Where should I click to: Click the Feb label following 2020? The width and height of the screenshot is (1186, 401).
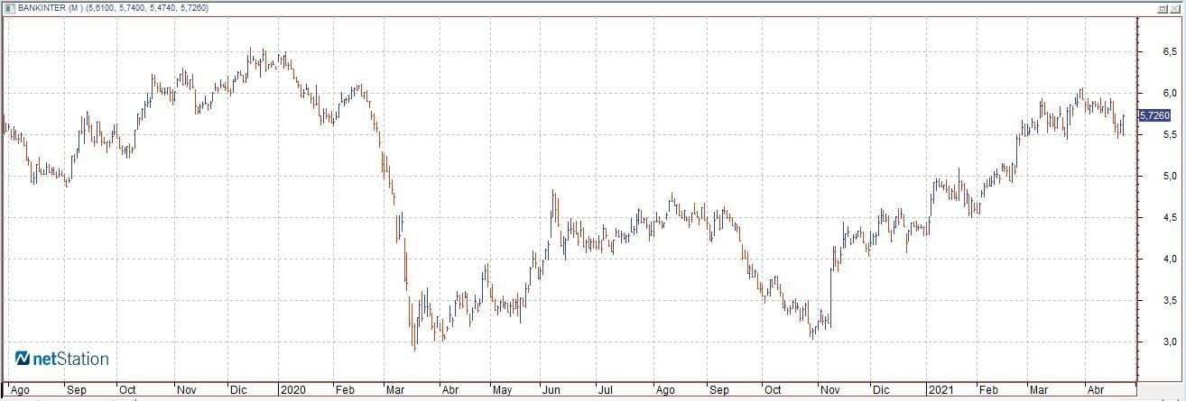(344, 391)
